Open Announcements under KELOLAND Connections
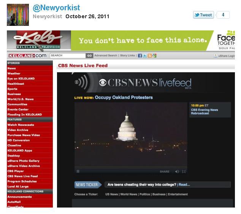Screen dimensions: 241x214 tap(30, 197)
